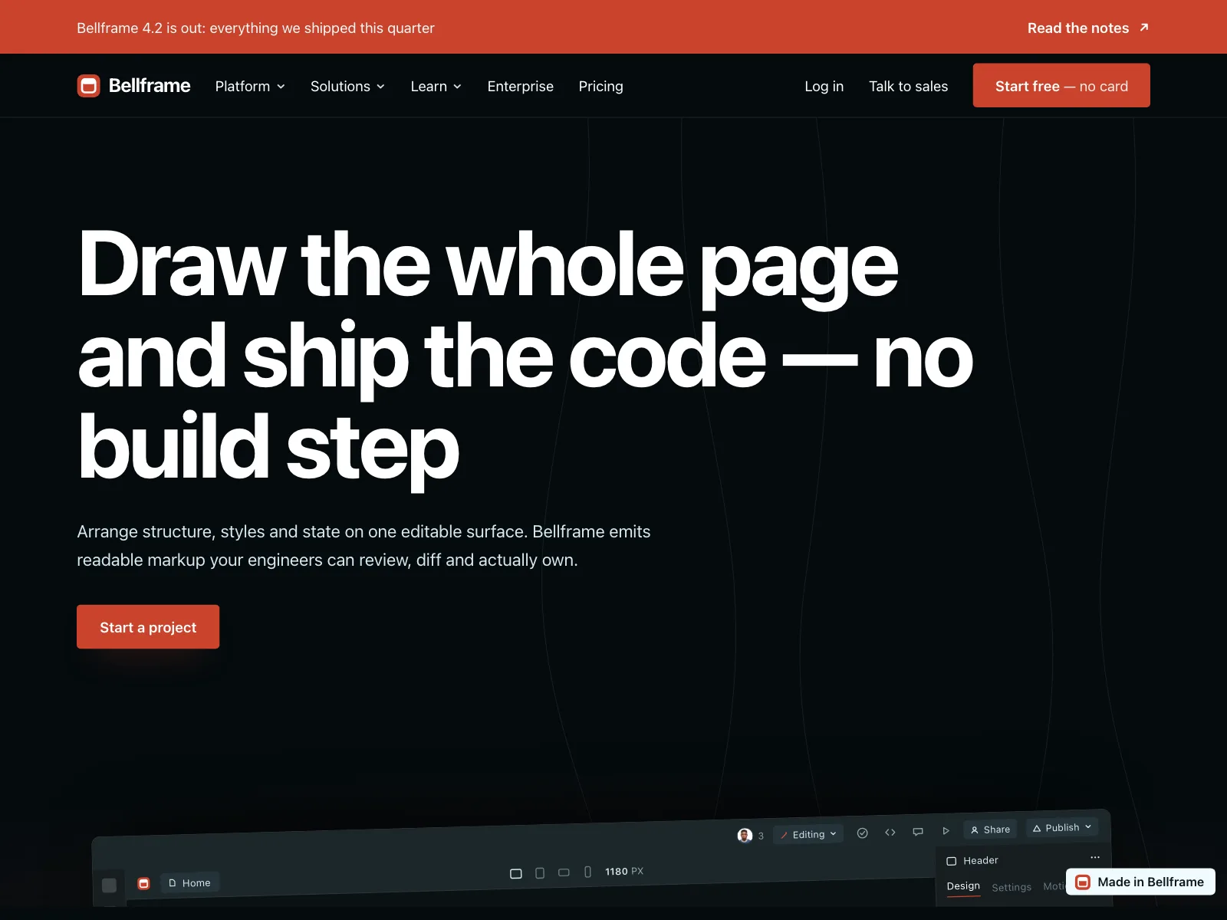Switch to the Settings tab
This screenshot has width=1227, height=920.
[1012, 887]
